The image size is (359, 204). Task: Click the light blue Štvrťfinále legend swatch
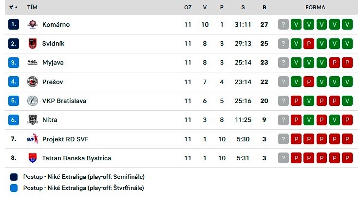tap(14, 188)
